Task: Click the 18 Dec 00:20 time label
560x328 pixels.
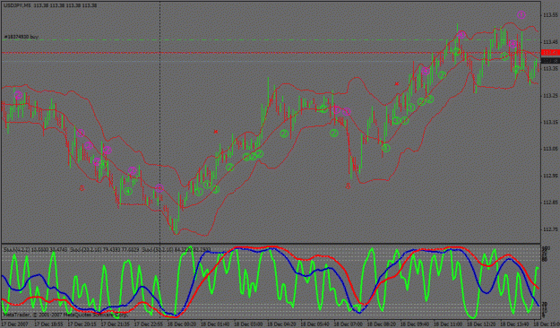Action: pyautogui.click(x=181, y=324)
